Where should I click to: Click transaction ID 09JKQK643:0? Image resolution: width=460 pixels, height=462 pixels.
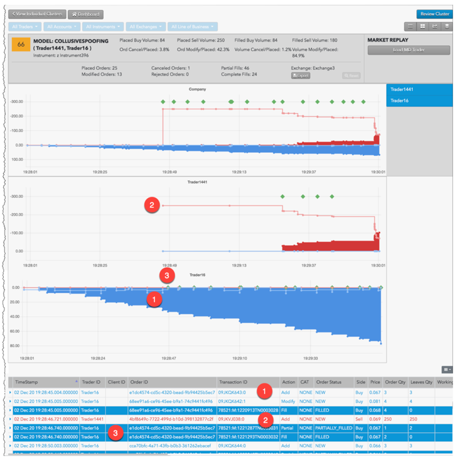point(232,392)
